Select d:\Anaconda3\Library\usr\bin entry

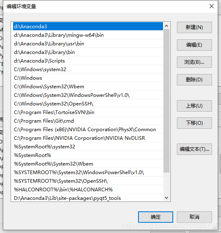[x=88, y=44]
